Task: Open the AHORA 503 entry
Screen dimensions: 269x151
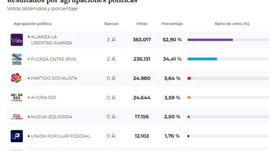Action: coord(43,98)
